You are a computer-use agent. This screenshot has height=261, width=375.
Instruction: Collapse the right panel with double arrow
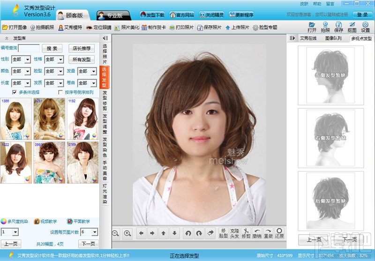292,38
